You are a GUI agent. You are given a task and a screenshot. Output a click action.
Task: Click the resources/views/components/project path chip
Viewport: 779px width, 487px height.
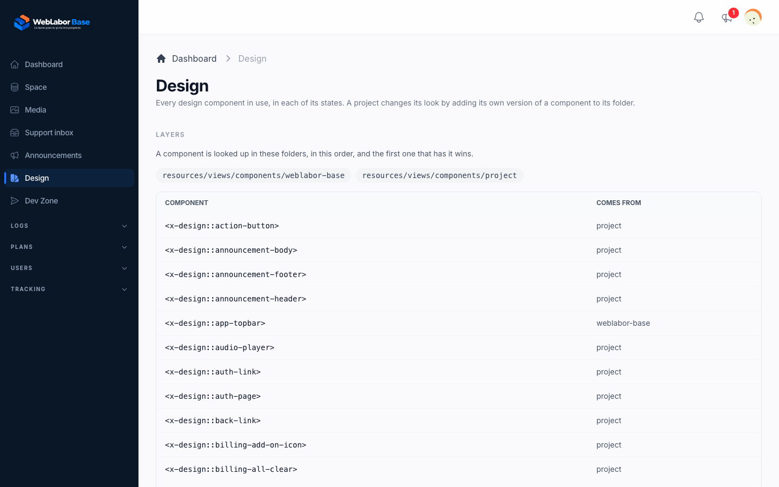pyautogui.click(x=439, y=175)
